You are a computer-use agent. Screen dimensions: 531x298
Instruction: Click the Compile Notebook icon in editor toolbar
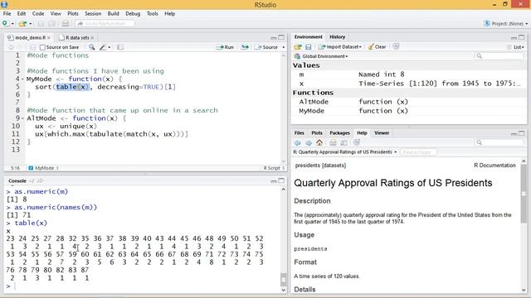click(x=119, y=47)
